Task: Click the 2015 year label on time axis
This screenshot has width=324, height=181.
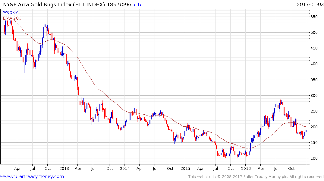Action: 185,169
